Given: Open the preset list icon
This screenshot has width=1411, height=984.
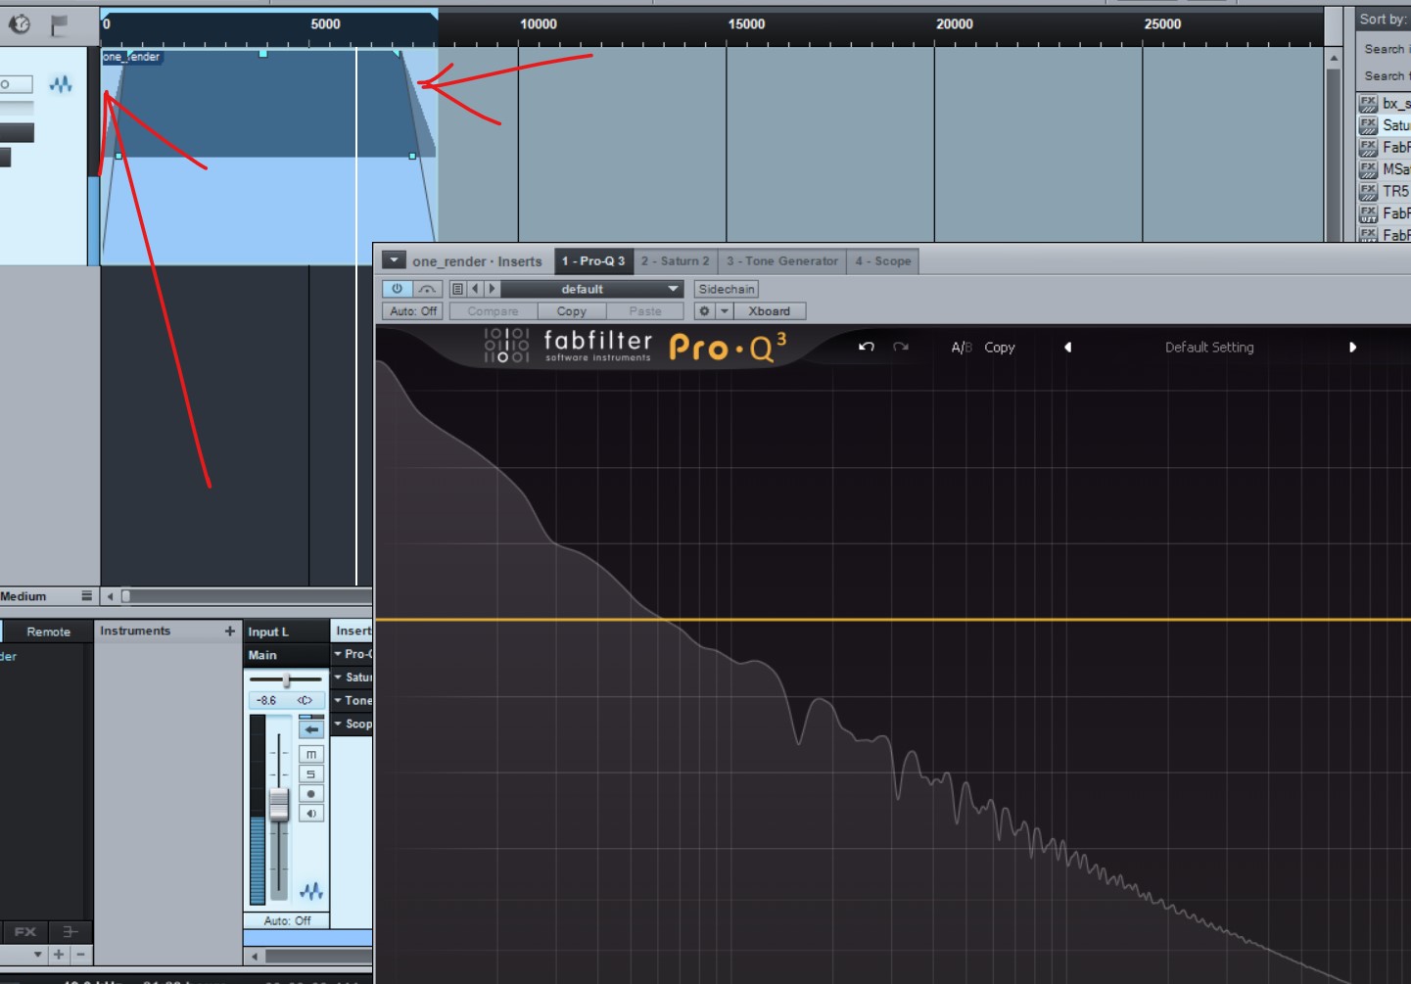Looking at the screenshot, I should point(457,289).
